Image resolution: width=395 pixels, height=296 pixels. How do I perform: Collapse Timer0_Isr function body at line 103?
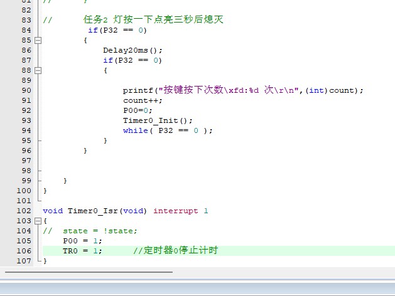pyautogui.click(x=38, y=221)
